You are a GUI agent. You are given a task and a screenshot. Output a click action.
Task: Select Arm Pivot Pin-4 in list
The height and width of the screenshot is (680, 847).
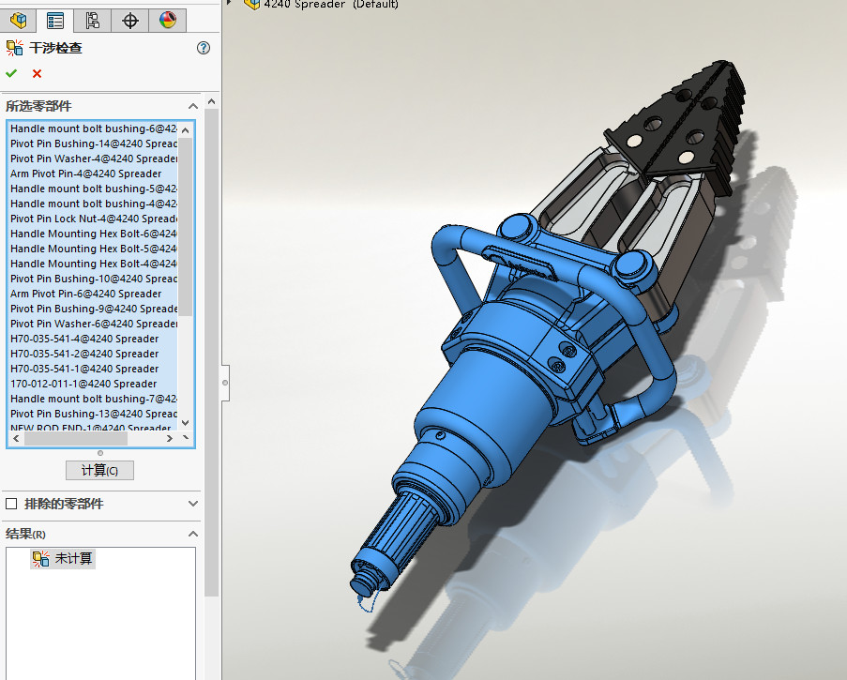point(94,174)
